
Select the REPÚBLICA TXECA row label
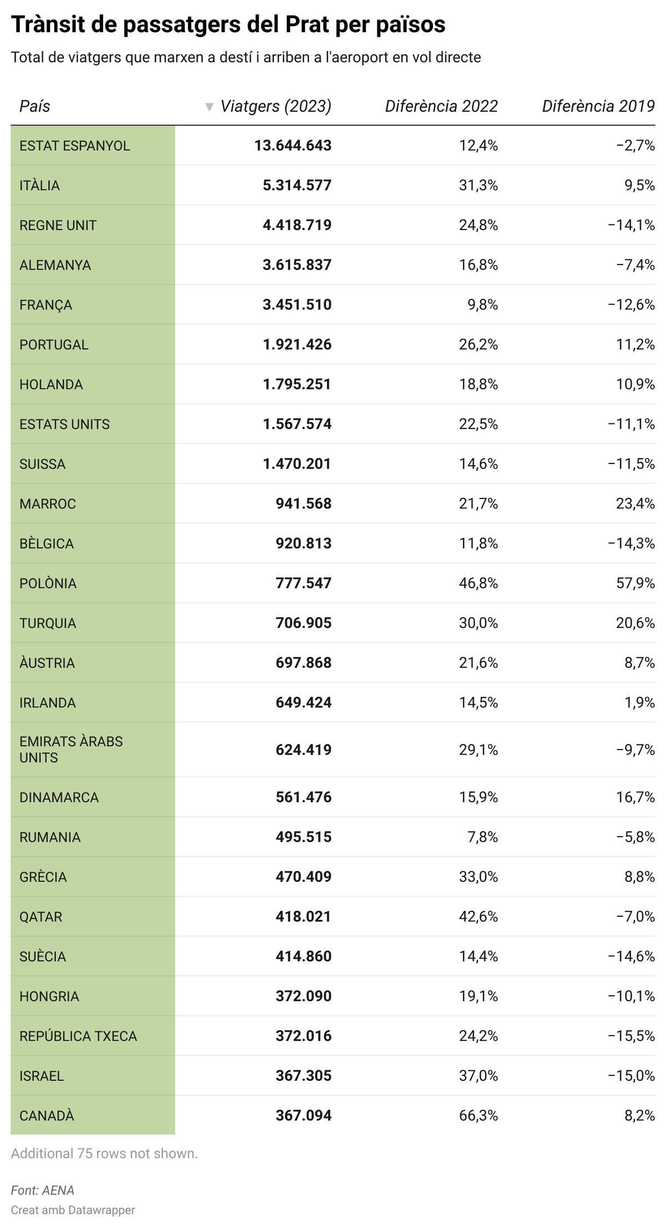78,1036
